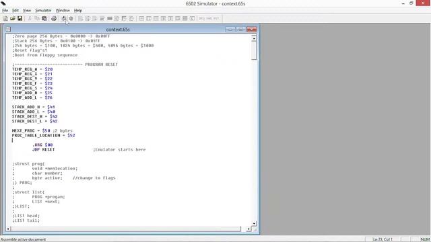431x242 pixels.
Task: Maximize the context.65s document window
Action: click(x=241, y=30)
